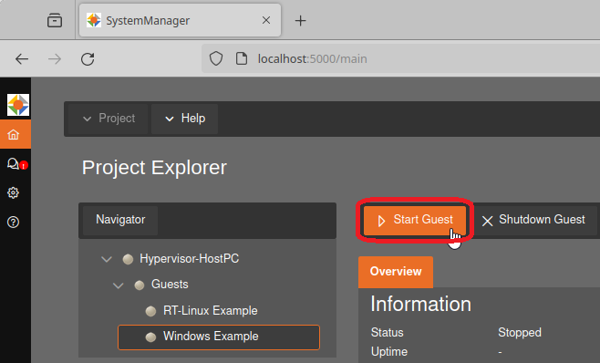600x363 pixels.
Task: Click the Stopped status value
Action: point(520,332)
